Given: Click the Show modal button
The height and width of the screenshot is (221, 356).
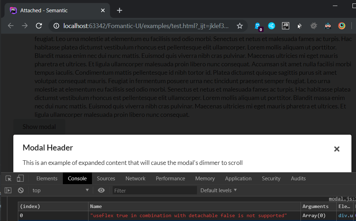Looking at the screenshot, I should 39,127.
